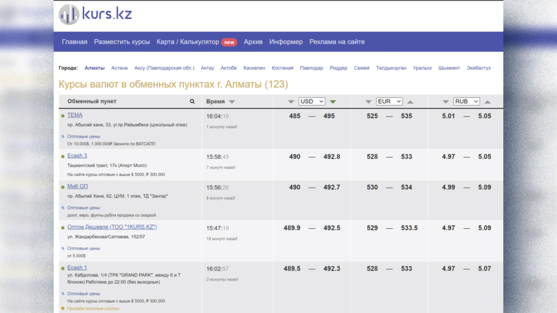Image resolution: width=557 pixels, height=313 pixels.
Task: Click Оптом Дешевле address ул. Жандарбекова/Сатпаева
Action: point(106,237)
